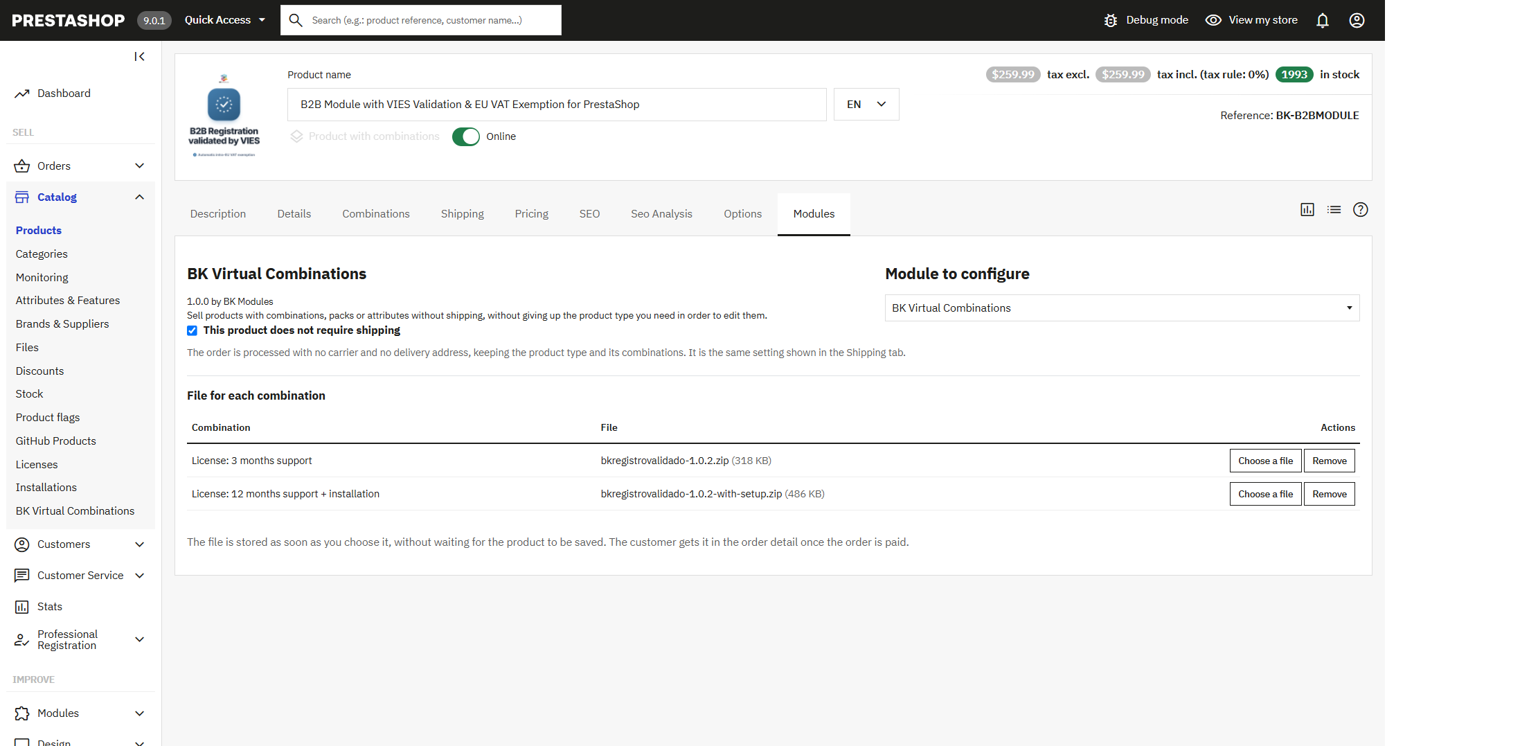Uncheck 'This product does not require shipping'
The height and width of the screenshot is (746, 1538).
click(192, 330)
